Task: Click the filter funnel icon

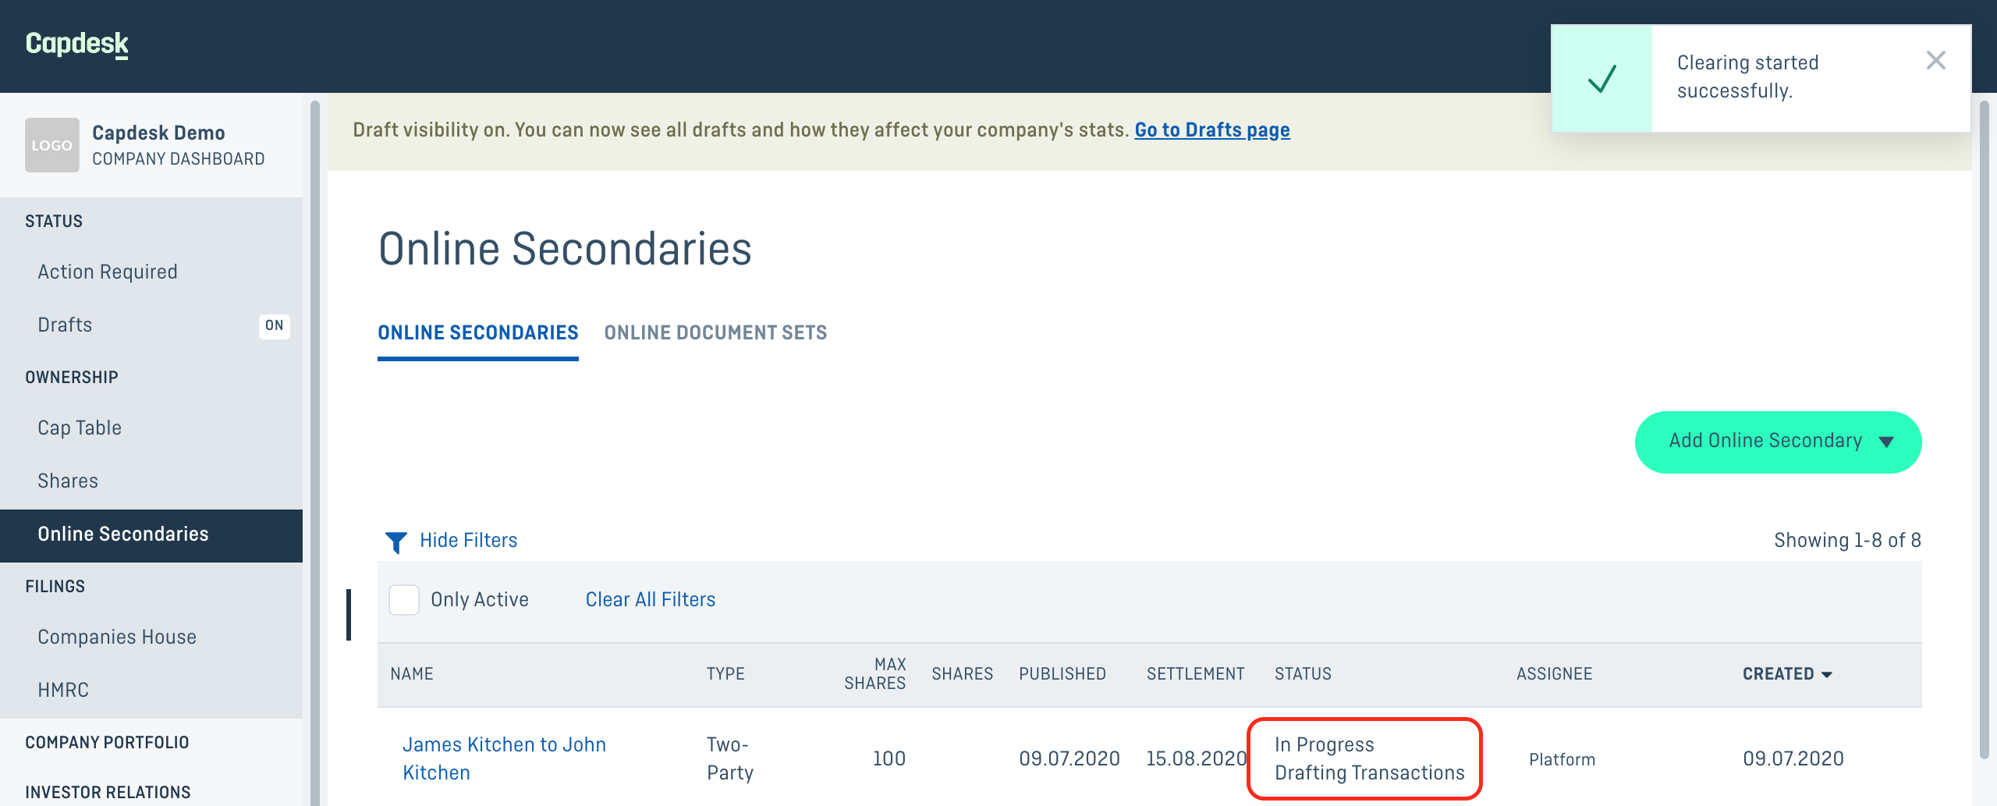Action: [396, 541]
